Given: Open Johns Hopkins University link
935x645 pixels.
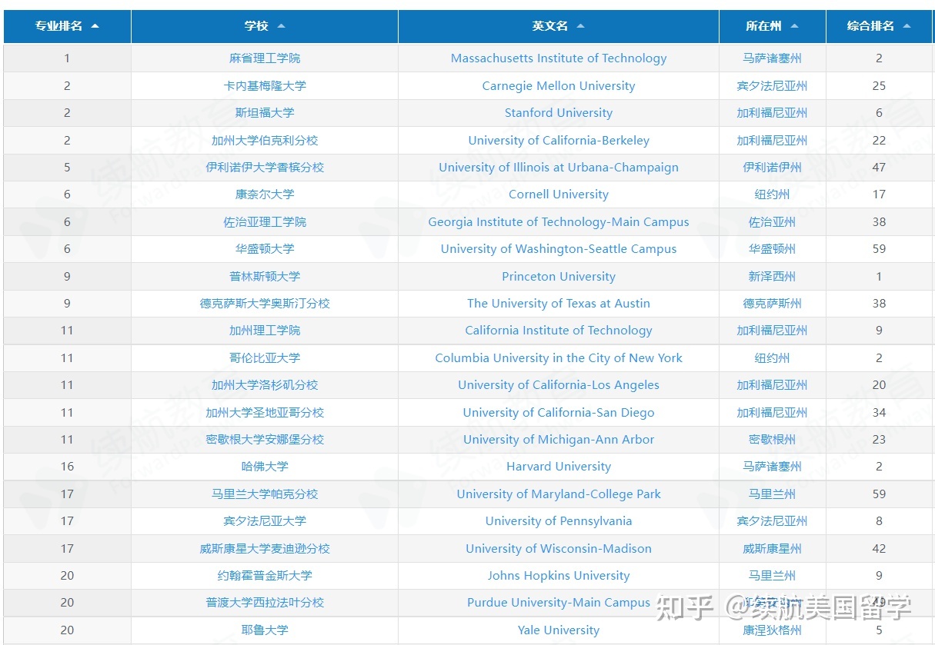Looking at the screenshot, I should (x=559, y=576).
